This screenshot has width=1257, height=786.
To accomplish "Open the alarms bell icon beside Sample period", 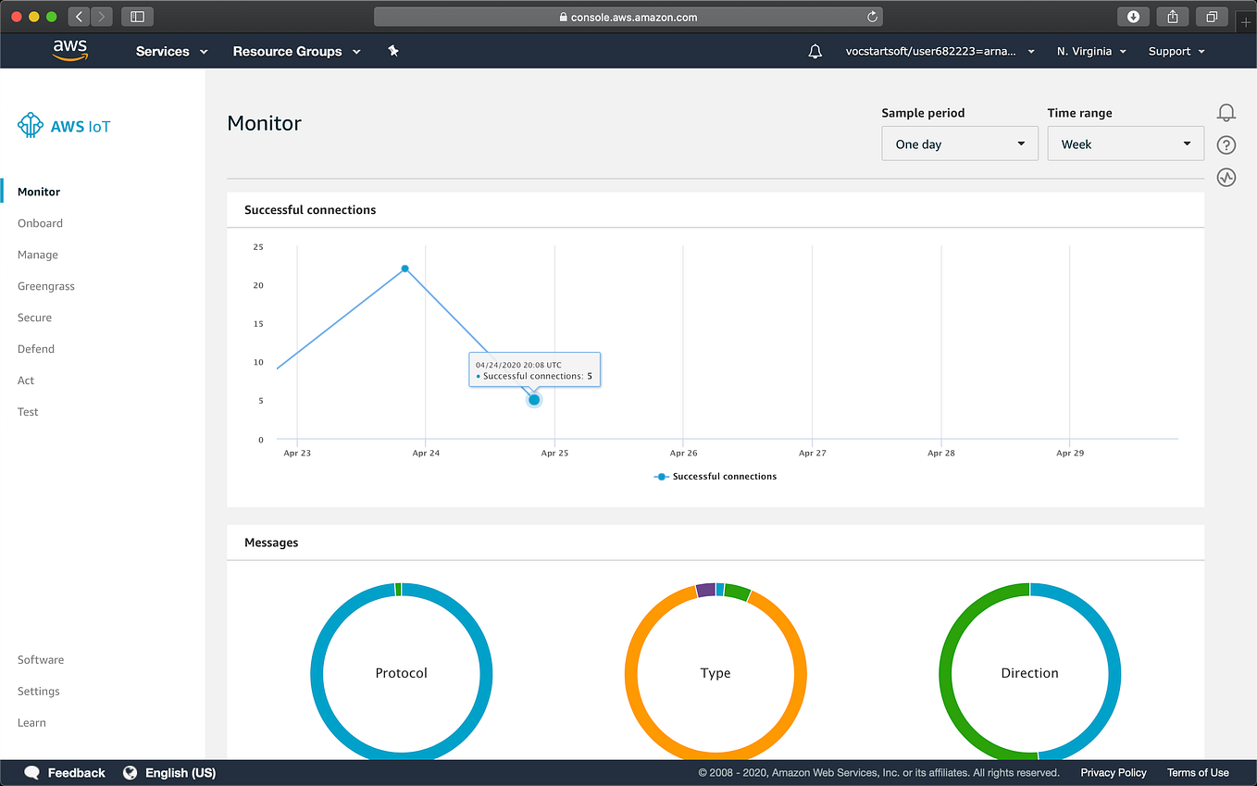I will tap(1226, 112).
